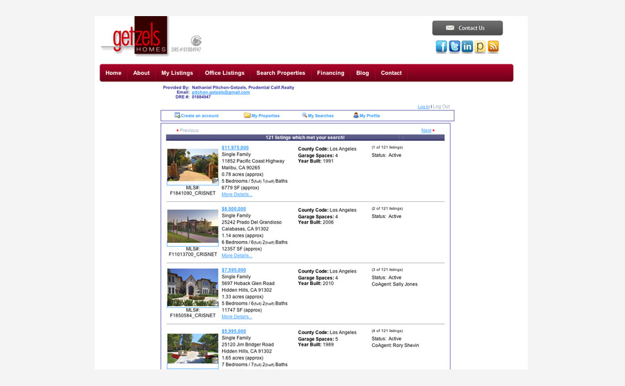Screen dimensions: 625x386
Task: Open the Search Properties menu item
Action: click(280, 72)
